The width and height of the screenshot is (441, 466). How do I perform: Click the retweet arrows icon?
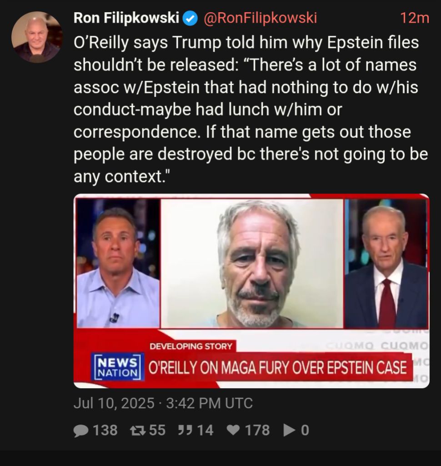click(138, 431)
